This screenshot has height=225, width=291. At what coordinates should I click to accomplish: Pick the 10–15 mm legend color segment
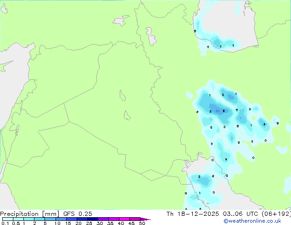coord(61,219)
